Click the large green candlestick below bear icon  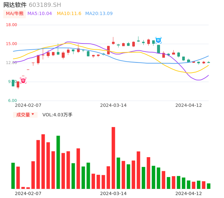(x=158, y=49)
